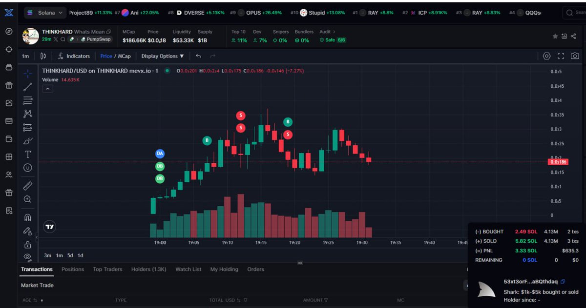
Task: Select the ruler measure tool
Action: (28, 186)
